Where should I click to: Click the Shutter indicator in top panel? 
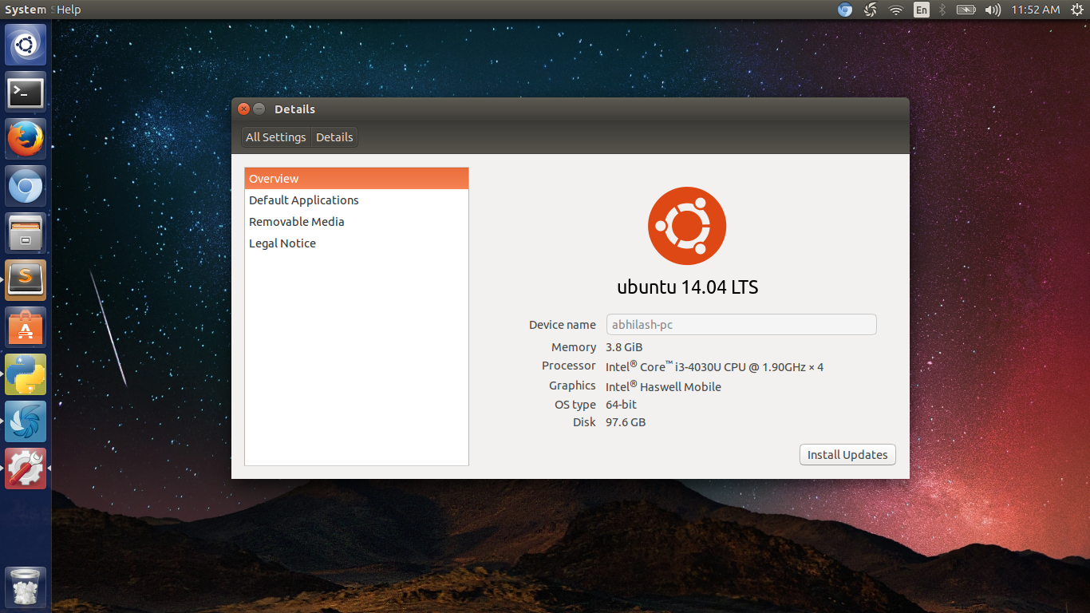(871, 10)
